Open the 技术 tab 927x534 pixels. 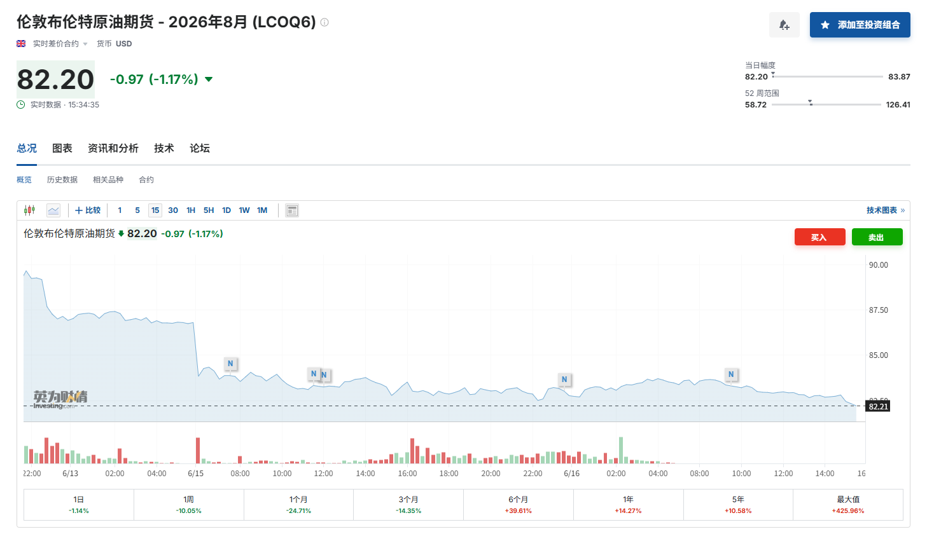click(164, 148)
